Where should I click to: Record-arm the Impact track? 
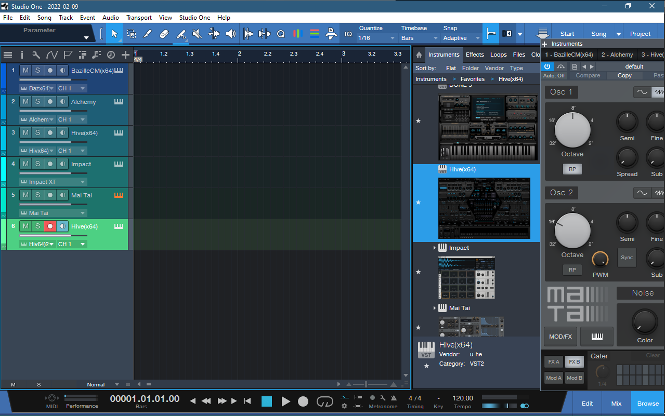coord(50,164)
